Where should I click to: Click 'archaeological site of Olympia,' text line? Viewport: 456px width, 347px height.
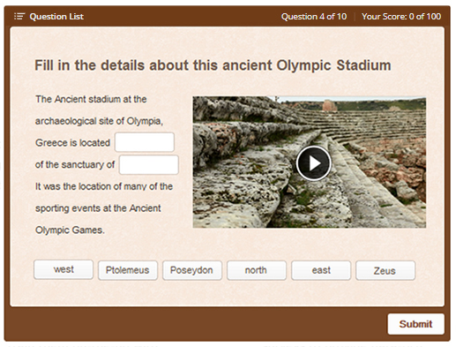[99, 121]
